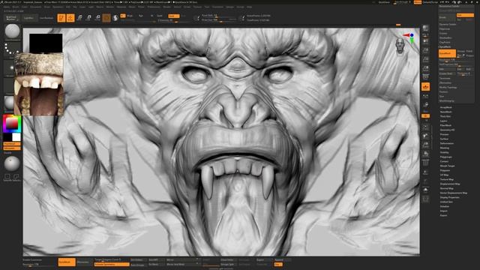
Task: Open the Tool menu
Action: click(x=207, y=7)
